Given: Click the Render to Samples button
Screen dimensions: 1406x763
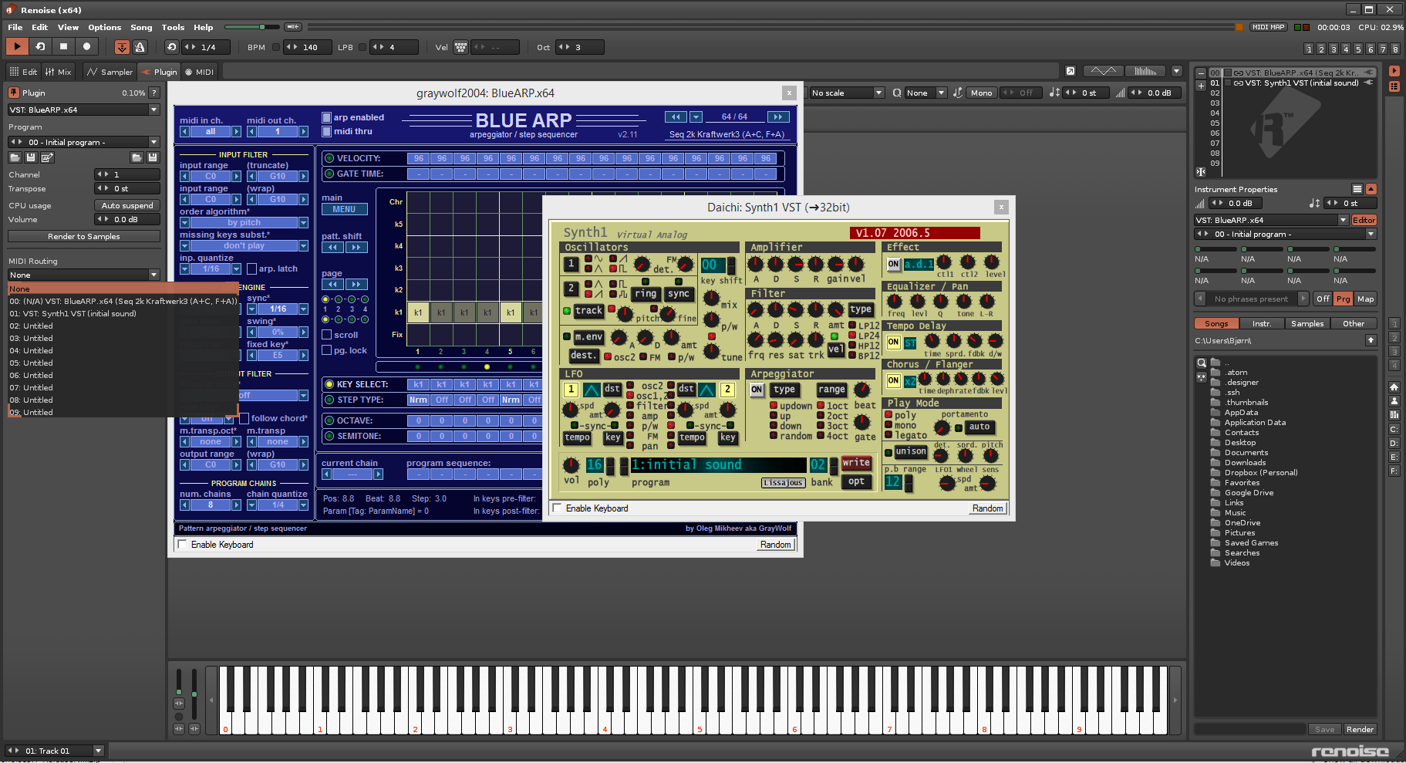Looking at the screenshot, I should point(83,236).
